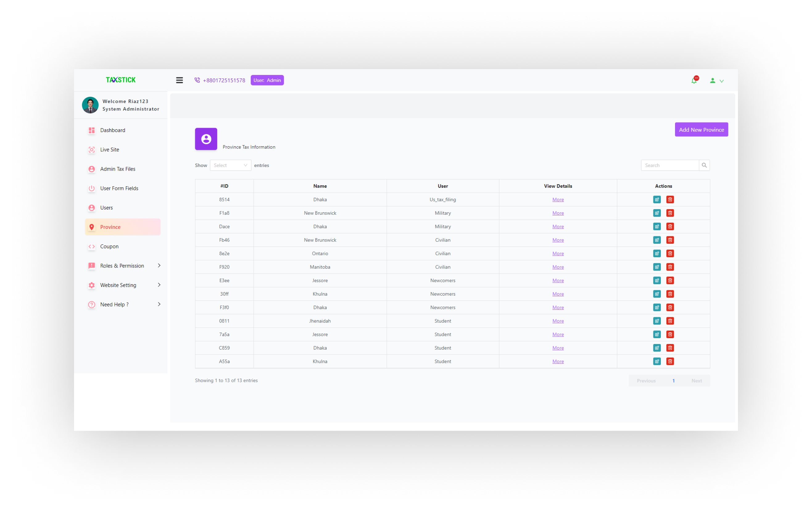Image resolution: width=812 pixels, height=510 pixels.
Task: Edit the Jhenaidah student row
Action: (x=657, y=321)
